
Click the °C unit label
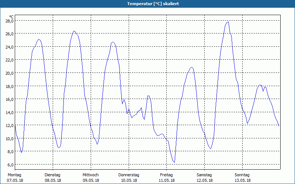tap(11, 17)
